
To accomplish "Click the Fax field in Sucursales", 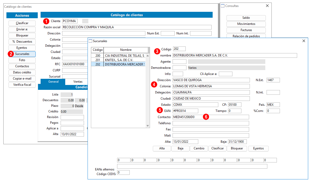I will (211, 129).
